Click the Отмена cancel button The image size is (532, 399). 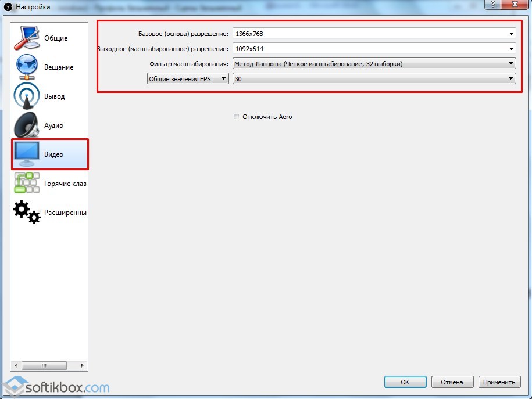(452, 382)
